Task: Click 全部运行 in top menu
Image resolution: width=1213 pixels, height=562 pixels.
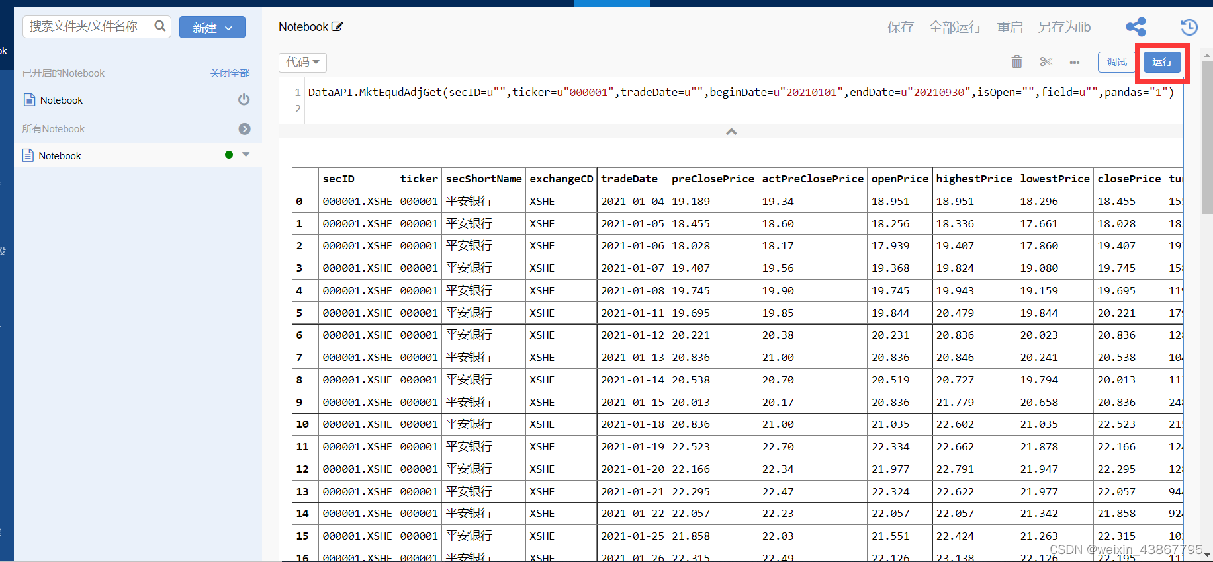Action: coord(955,27)
